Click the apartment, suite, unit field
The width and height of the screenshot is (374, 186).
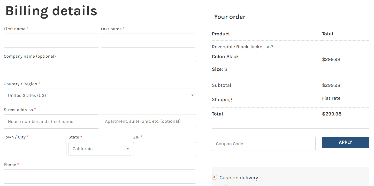tap(148, 121)
